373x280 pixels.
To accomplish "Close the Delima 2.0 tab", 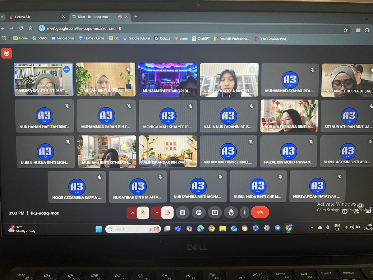I will pyautogui.click(x=64, y=17).
